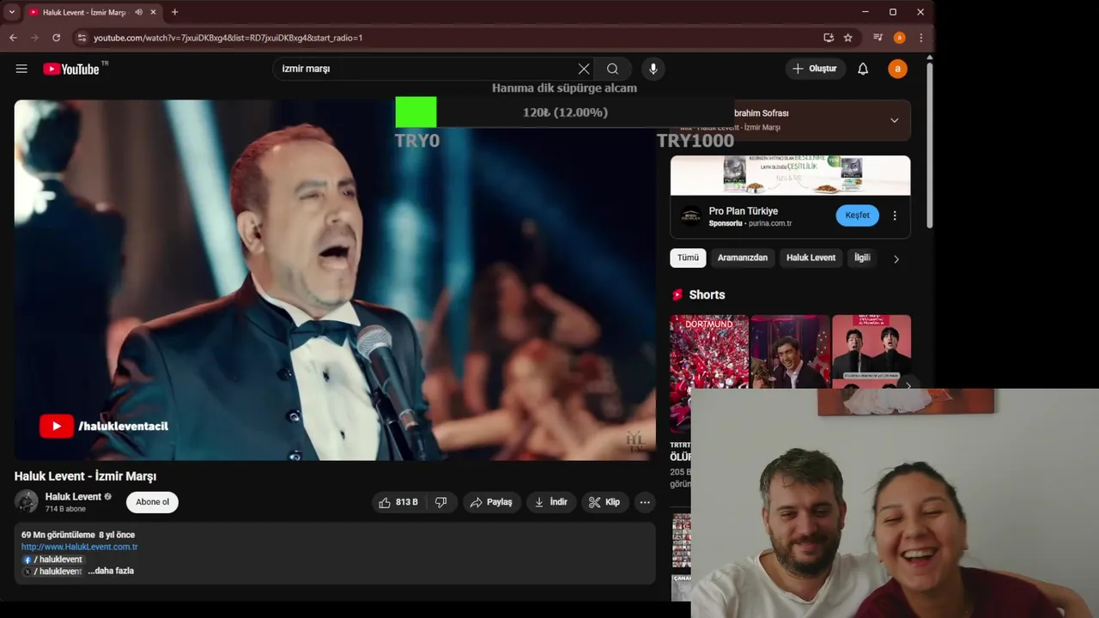Open Chrome media control icon
This screenshot has height=618, width=1099.
[877, 38]
